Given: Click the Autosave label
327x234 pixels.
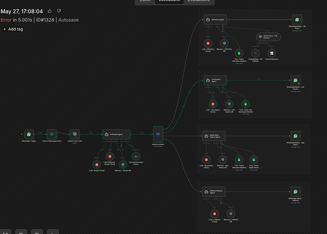Looking at the screenshot, I should tap(68, 20).
